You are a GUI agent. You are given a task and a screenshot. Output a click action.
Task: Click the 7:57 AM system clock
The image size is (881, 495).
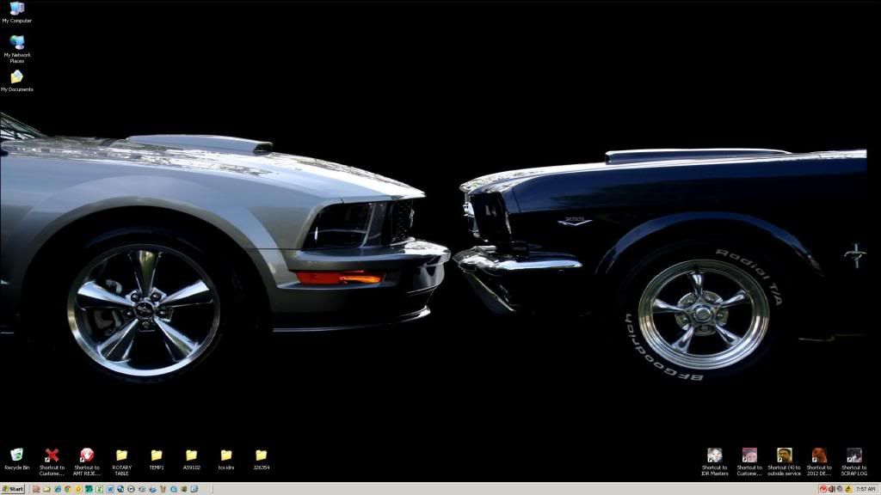(866, 489)
